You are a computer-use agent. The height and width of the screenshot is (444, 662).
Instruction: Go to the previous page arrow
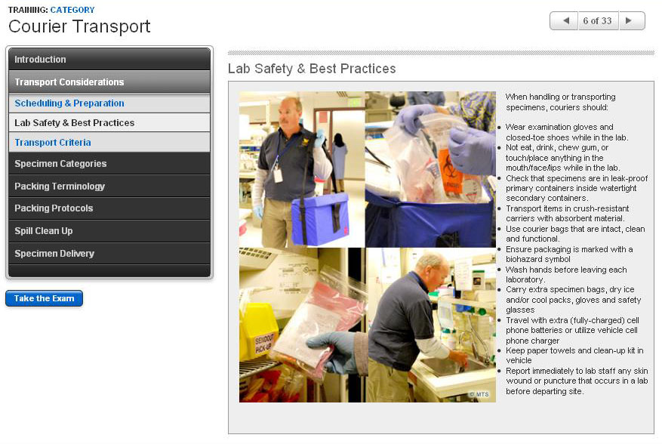[564, 21]
